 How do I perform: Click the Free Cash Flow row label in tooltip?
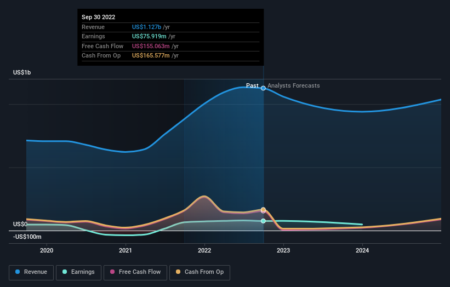coord(102,46)
